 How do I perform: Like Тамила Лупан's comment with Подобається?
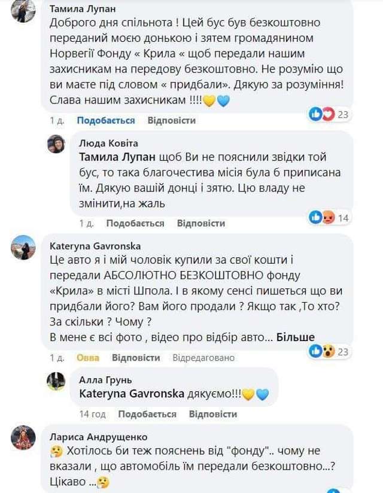[x=106, y=120]
